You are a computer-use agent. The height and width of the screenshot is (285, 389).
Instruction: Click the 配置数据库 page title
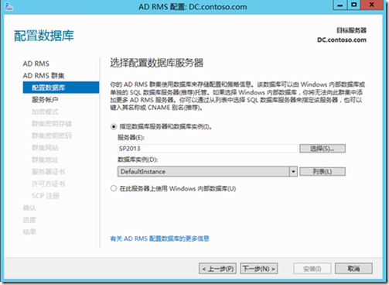point(44,36)
